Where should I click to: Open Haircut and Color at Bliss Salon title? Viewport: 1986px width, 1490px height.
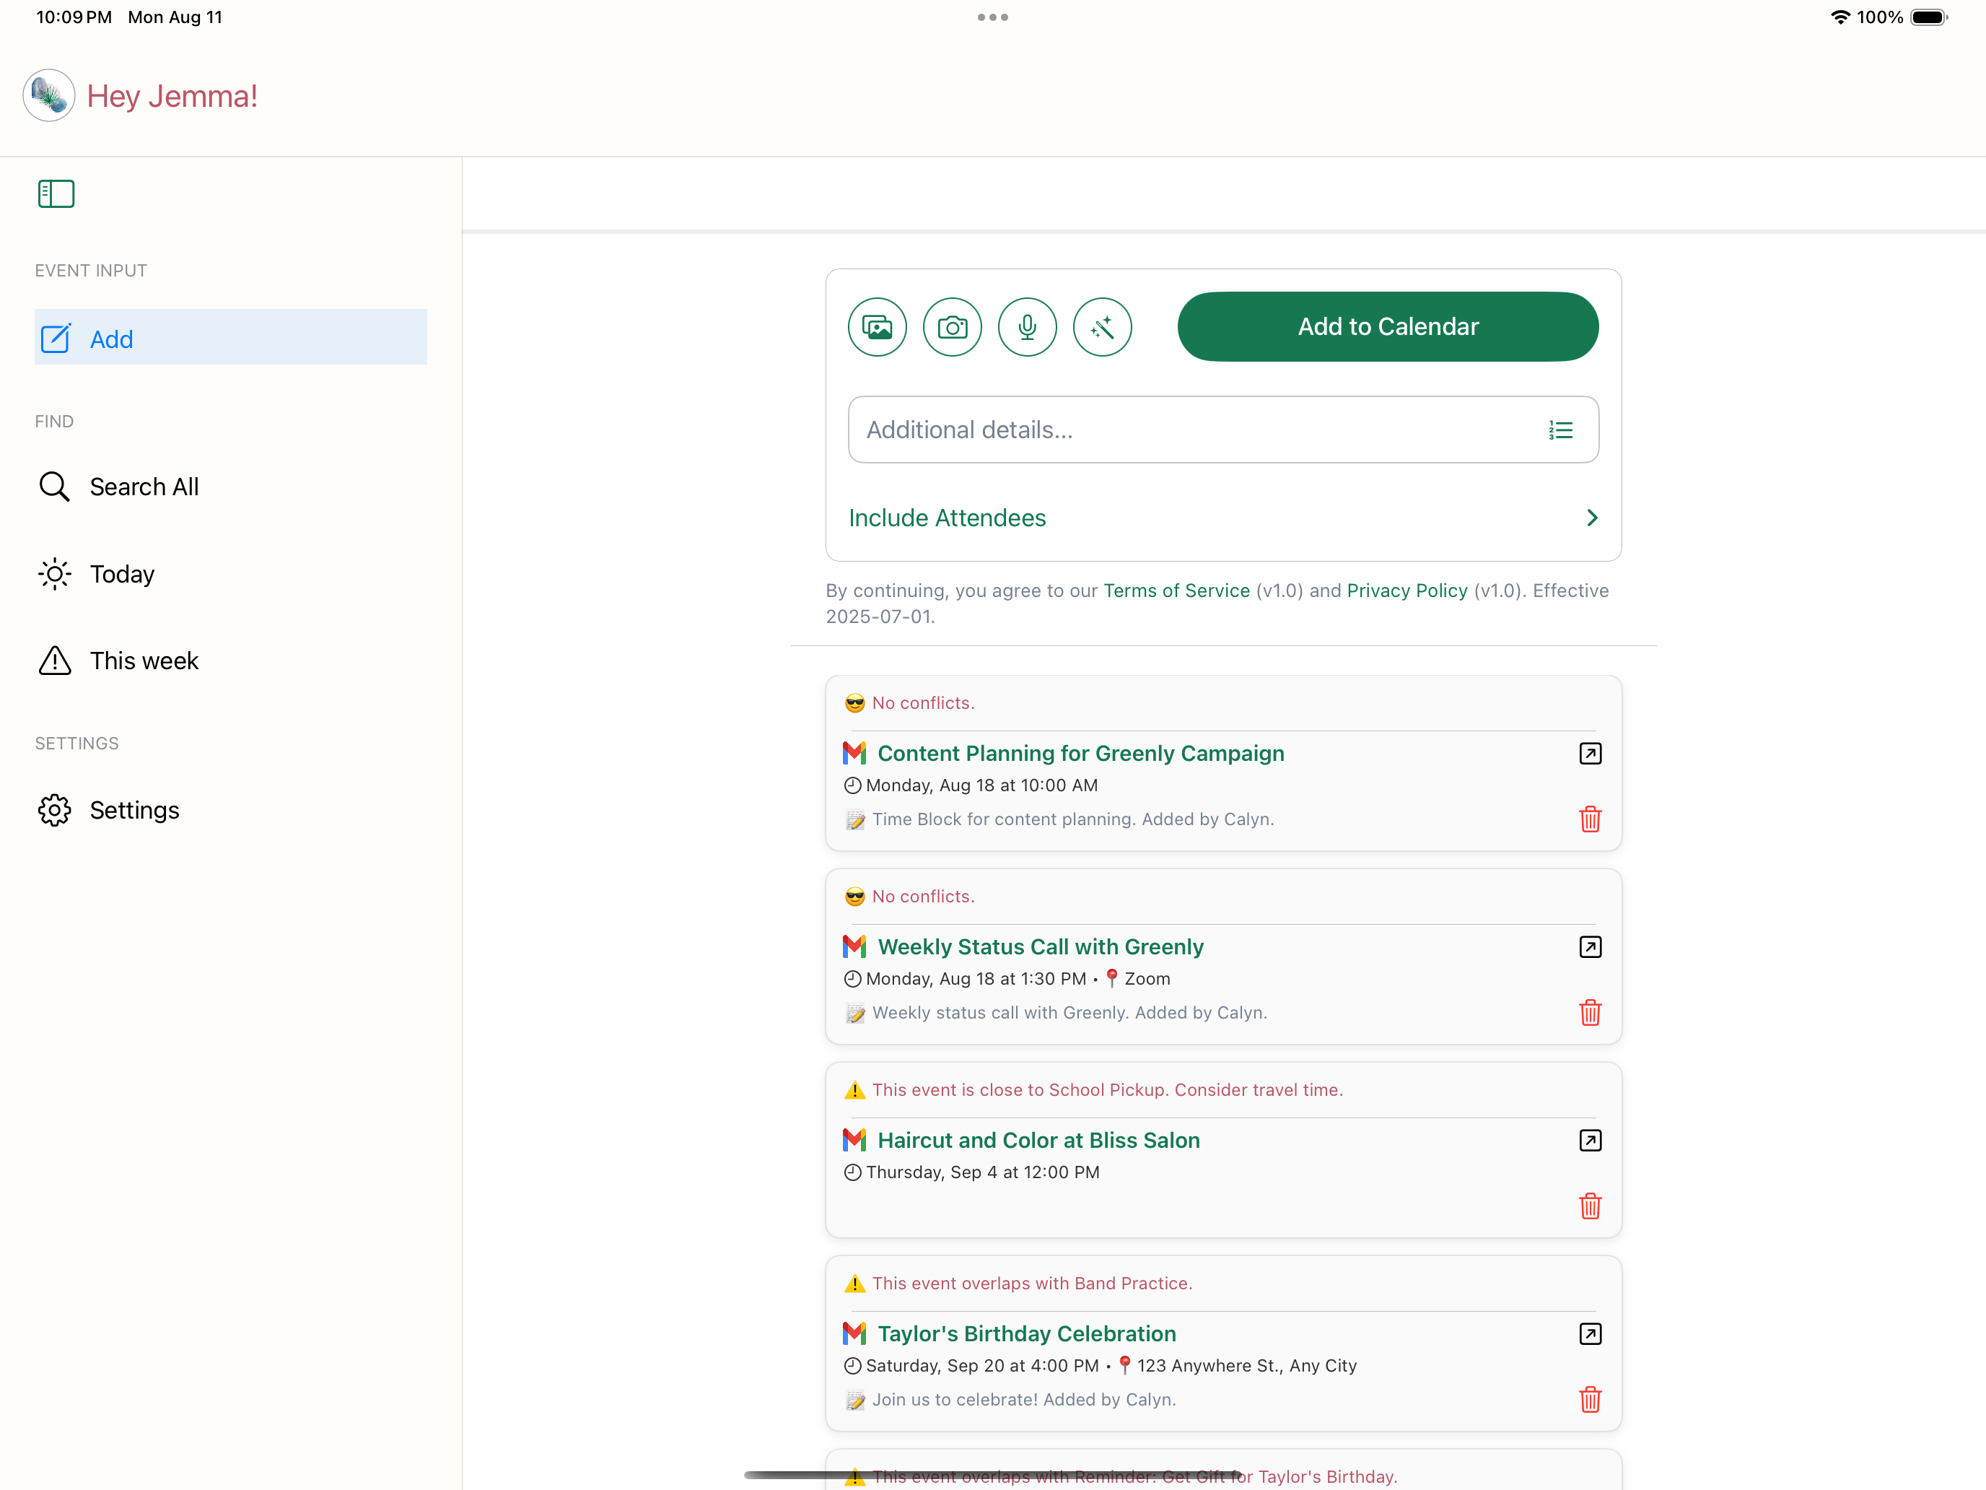pos(1038,1141)
